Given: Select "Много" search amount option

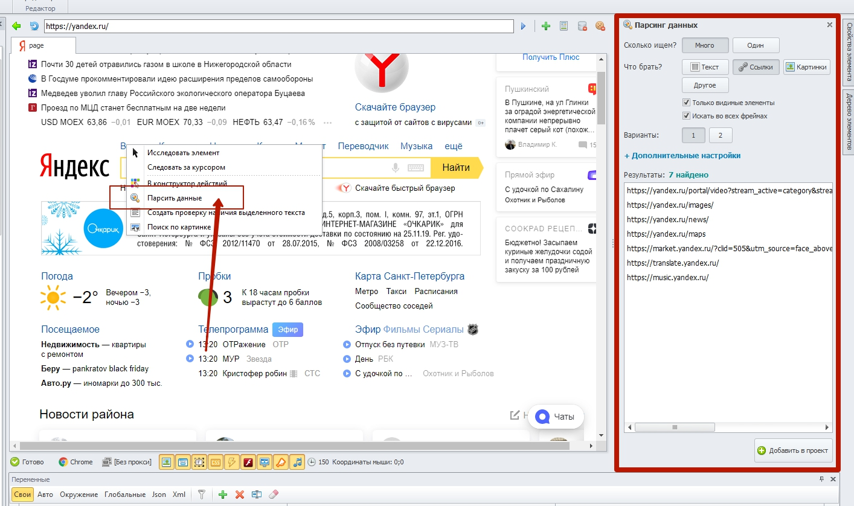Looking at the screenshot, I should coord(705,45).
